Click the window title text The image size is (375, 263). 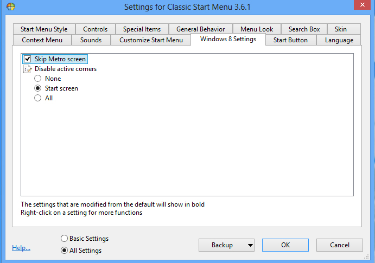[x=187, y=7]
